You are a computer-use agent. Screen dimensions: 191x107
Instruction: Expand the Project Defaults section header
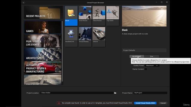point(144,50)
